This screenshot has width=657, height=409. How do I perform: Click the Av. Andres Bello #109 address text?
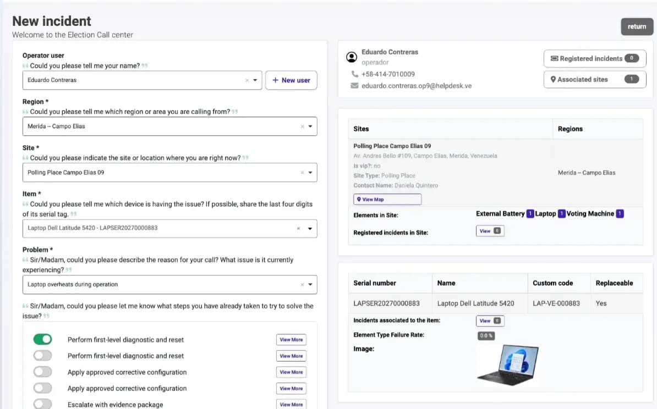pyautogui.click(x=425, y=156)
